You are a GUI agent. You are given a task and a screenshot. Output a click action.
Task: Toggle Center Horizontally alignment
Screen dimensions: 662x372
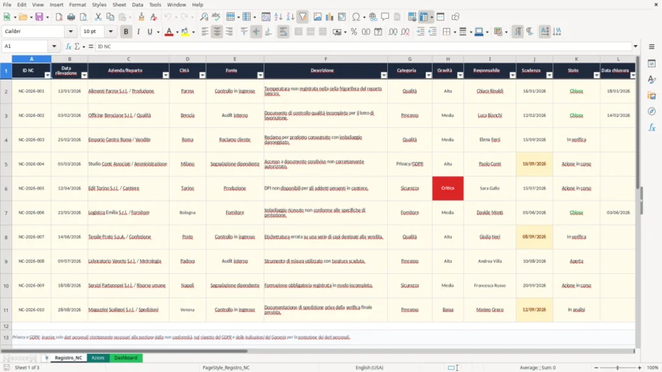point(217,32)
